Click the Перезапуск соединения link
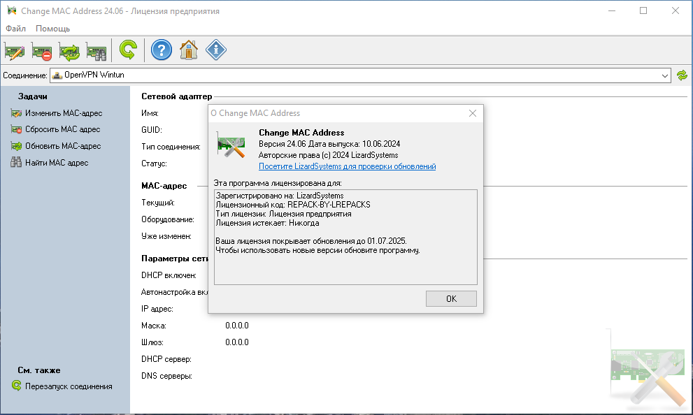This screenshot has width=693, height=415. tap(69, 386)
